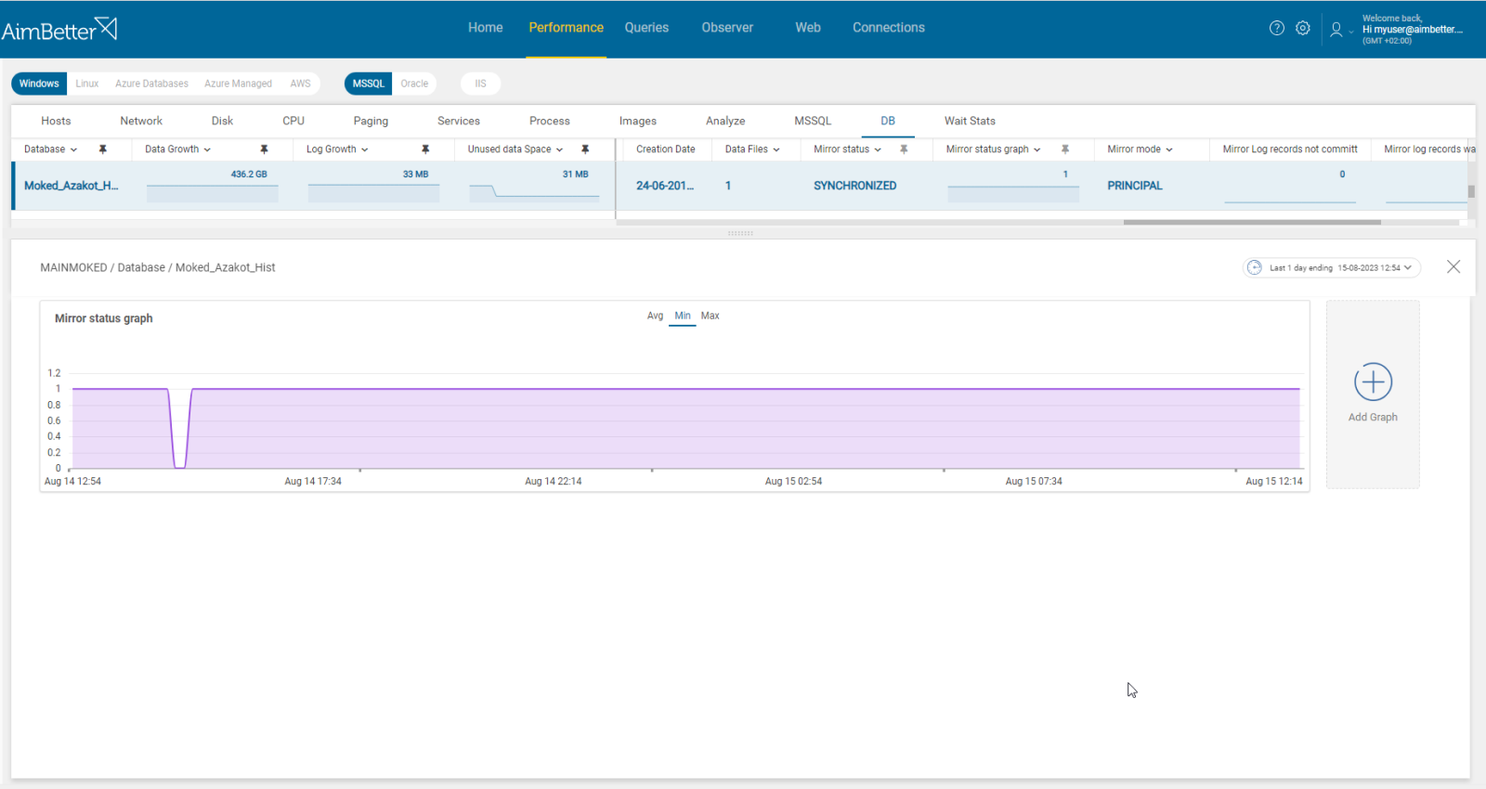The height and width of the screenshot is (789, 1486).
Task: Open the Database column dropdown
Action: coord(73,149)
